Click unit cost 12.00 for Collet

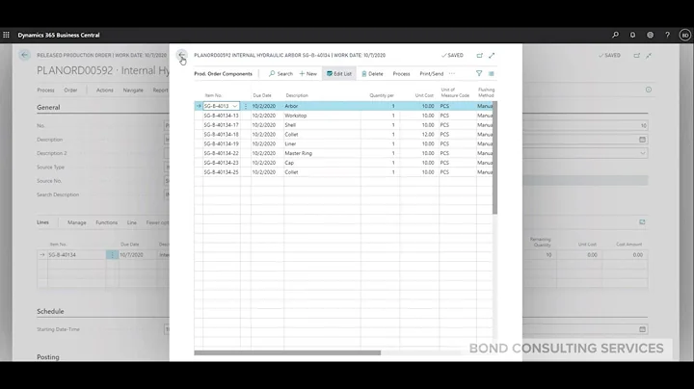pyautogui.click(x=419, y=135)
